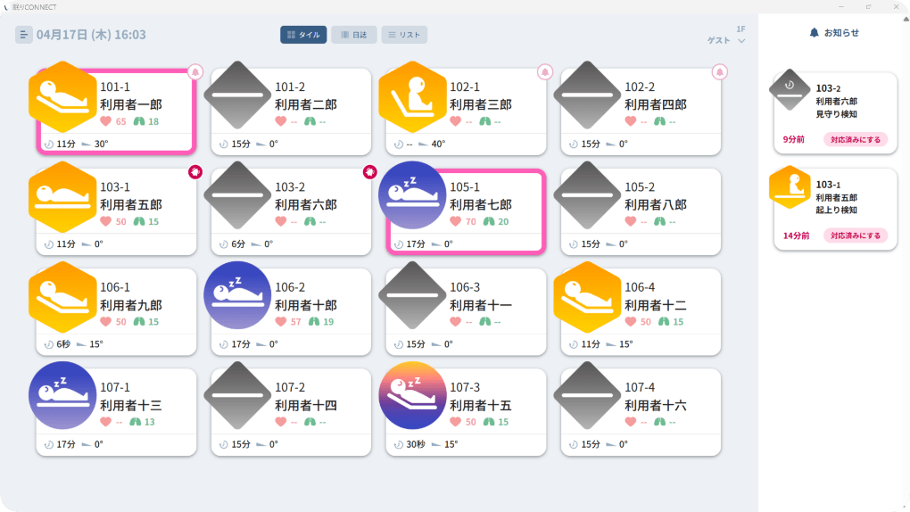
Task: Click the red alert badge on 103-1
Action: click(195, 172)
